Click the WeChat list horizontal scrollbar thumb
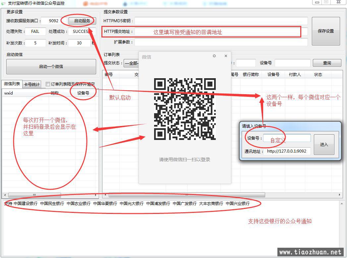347x258 pixels. click(34, 195)
